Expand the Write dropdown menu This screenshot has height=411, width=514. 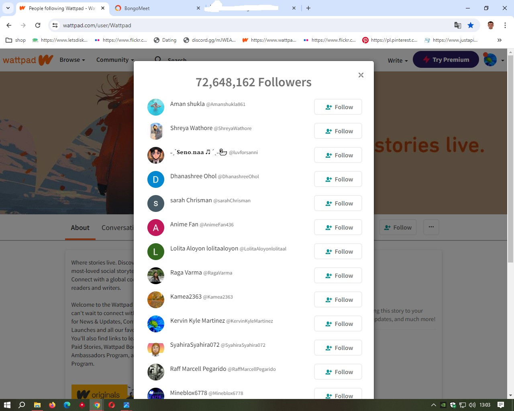(398, 60)
